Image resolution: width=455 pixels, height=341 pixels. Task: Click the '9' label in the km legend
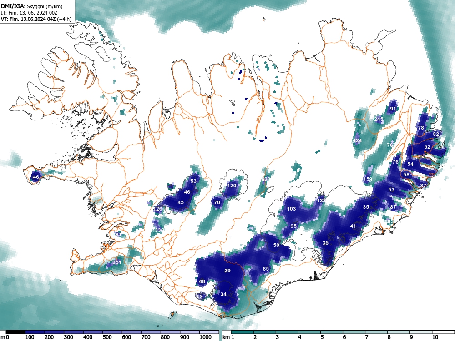point(411,337)
